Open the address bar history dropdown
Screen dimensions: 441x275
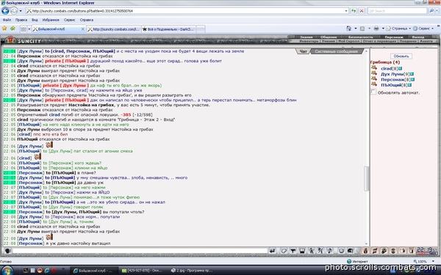pos(346,11)
